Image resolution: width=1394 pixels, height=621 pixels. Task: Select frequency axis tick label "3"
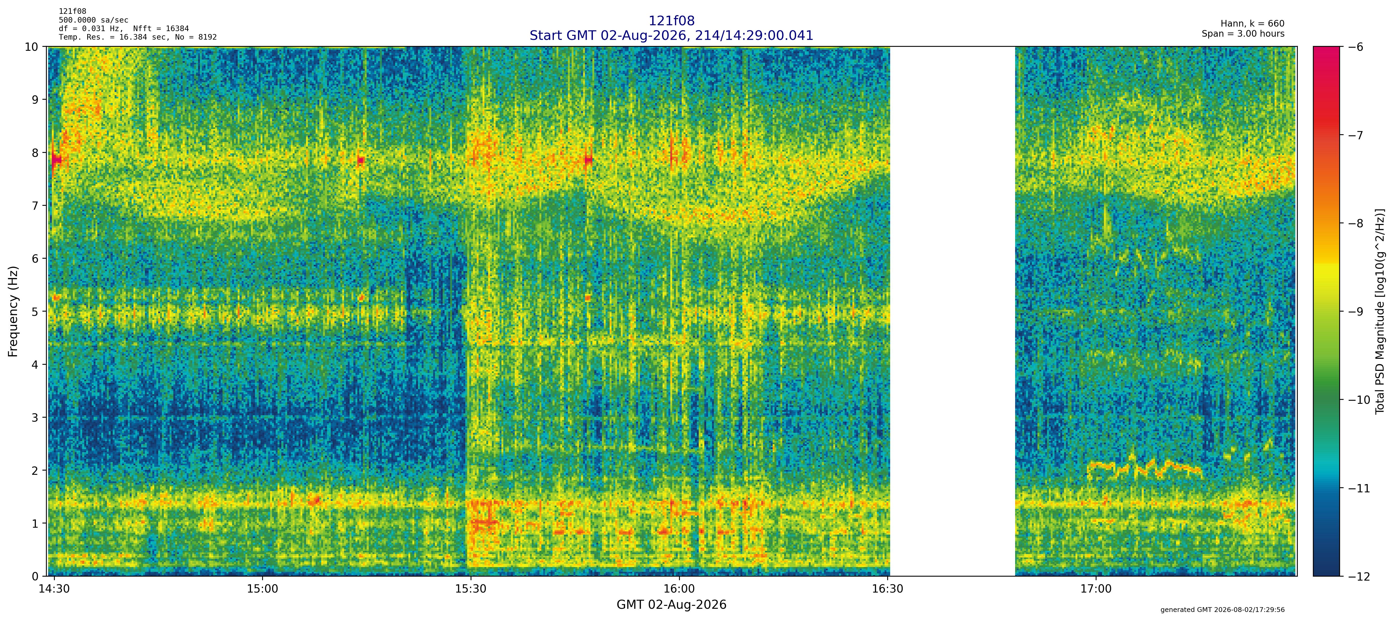tap(35, 418)
